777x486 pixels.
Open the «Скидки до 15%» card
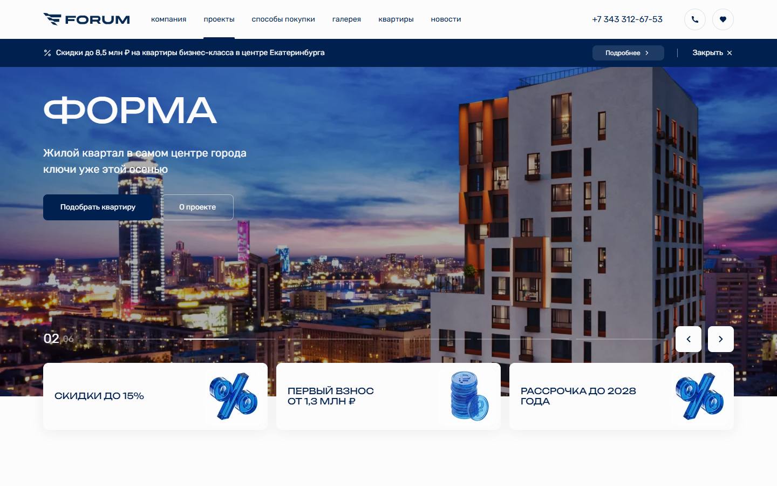click(x=155, y=396)
